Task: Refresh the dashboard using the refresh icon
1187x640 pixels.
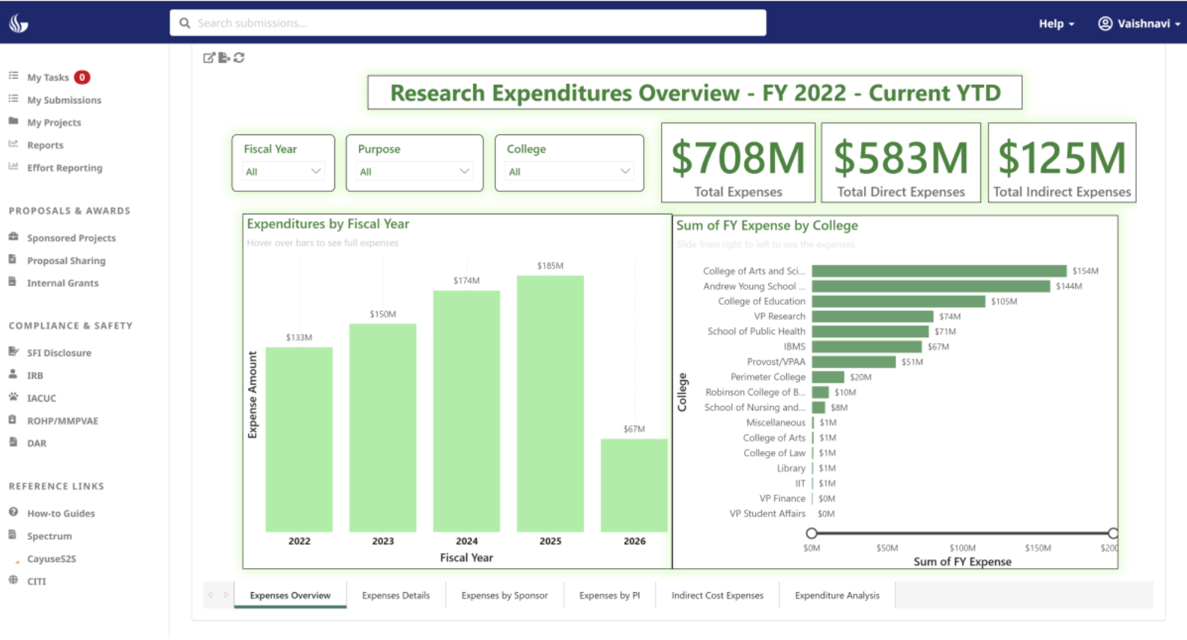Action: (x=239, y=58)
